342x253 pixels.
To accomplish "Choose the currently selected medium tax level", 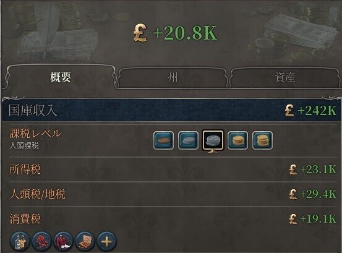I will click(x=213, y=140).
